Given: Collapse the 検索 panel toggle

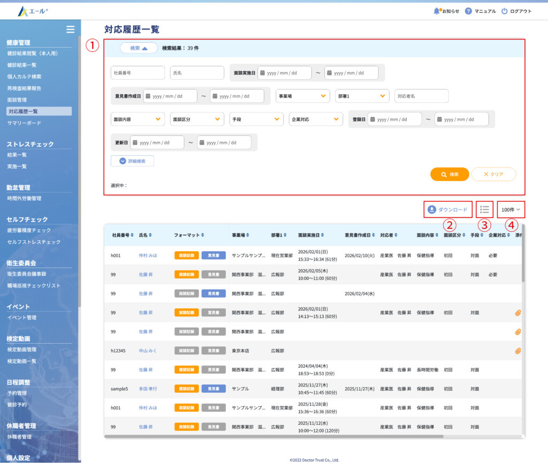Looking at the screenshot, I should (x=139, y=48).
